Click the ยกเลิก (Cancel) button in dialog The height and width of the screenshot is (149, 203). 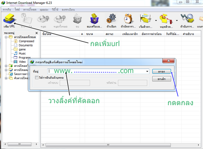coord(161,79)
